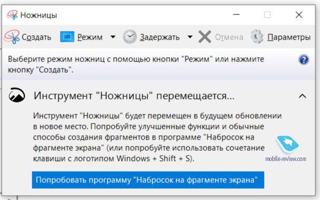Screen dimensions: 320x200
Task: Click the Snip & Sketch mountain icon
Action: click(17, 95)
